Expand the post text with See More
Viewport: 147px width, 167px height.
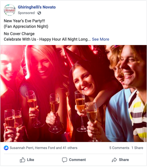click(101, 39)
